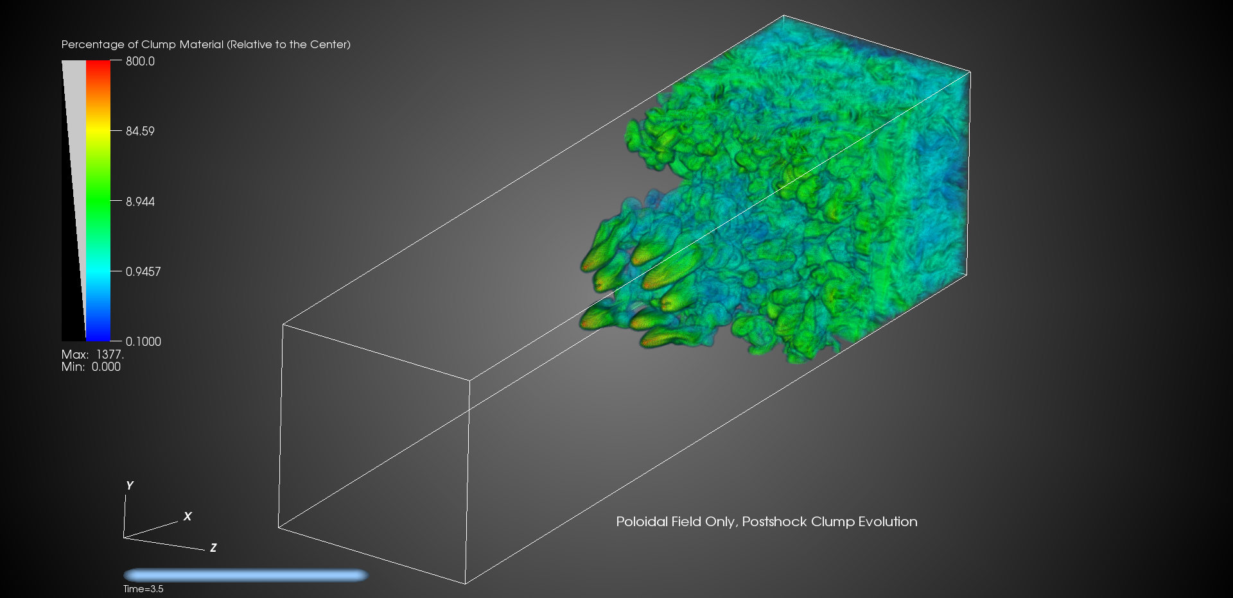
Task: Select the 0.9457 legend tick label
Action: tap(143, 272)
